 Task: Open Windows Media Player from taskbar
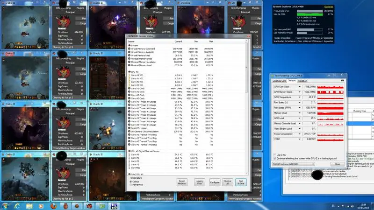(41, 206)
